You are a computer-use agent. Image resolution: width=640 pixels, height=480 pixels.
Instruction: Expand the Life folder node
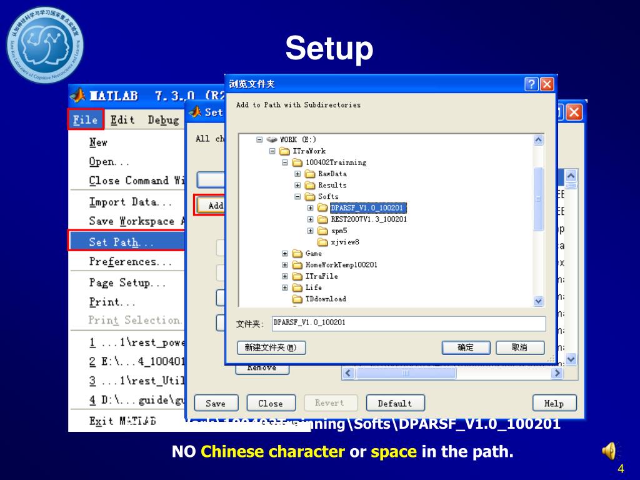[x=285, y=287]
